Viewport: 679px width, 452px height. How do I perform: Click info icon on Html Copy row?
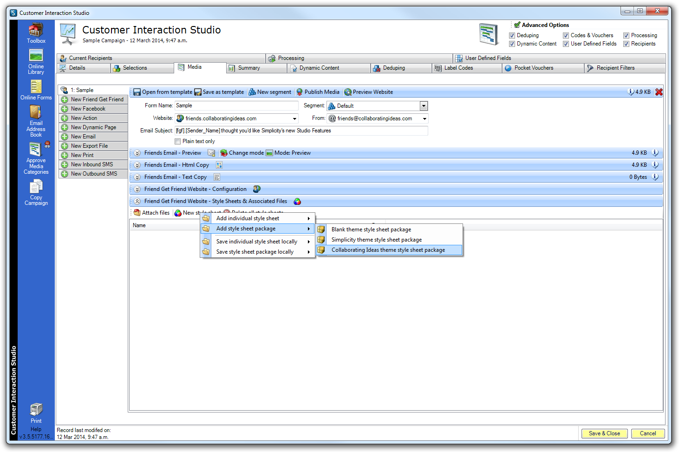pos(655,164)
